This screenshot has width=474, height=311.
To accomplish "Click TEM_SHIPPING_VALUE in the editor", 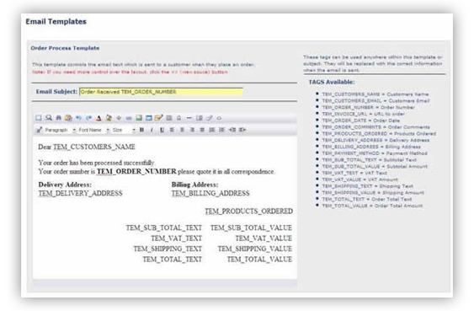I will 255,249.
